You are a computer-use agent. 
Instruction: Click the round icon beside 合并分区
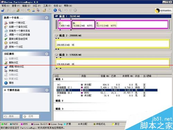tap(6, 43)
